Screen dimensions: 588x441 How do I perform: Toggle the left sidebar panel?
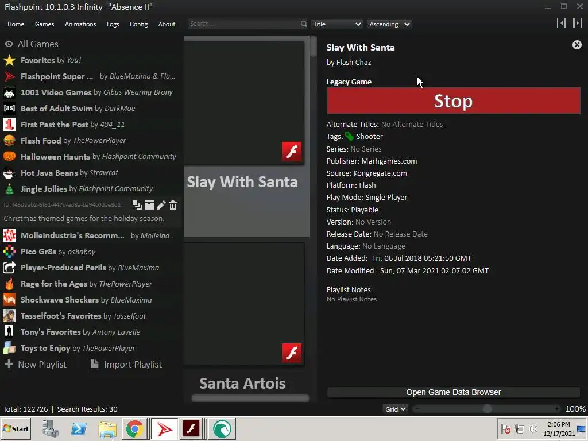tap(562, 23)
